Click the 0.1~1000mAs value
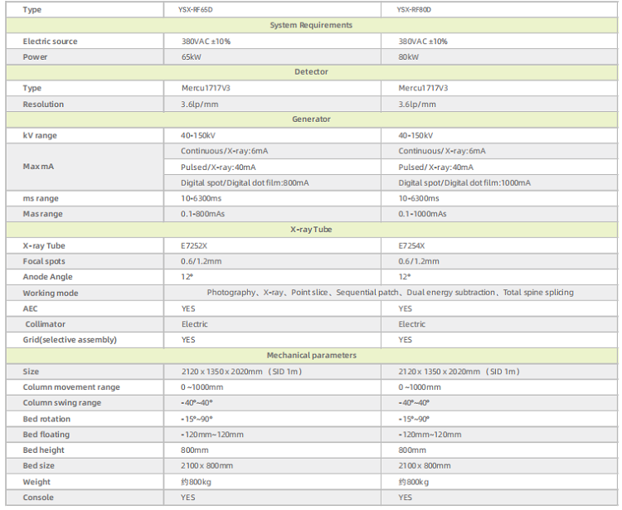 422,214
